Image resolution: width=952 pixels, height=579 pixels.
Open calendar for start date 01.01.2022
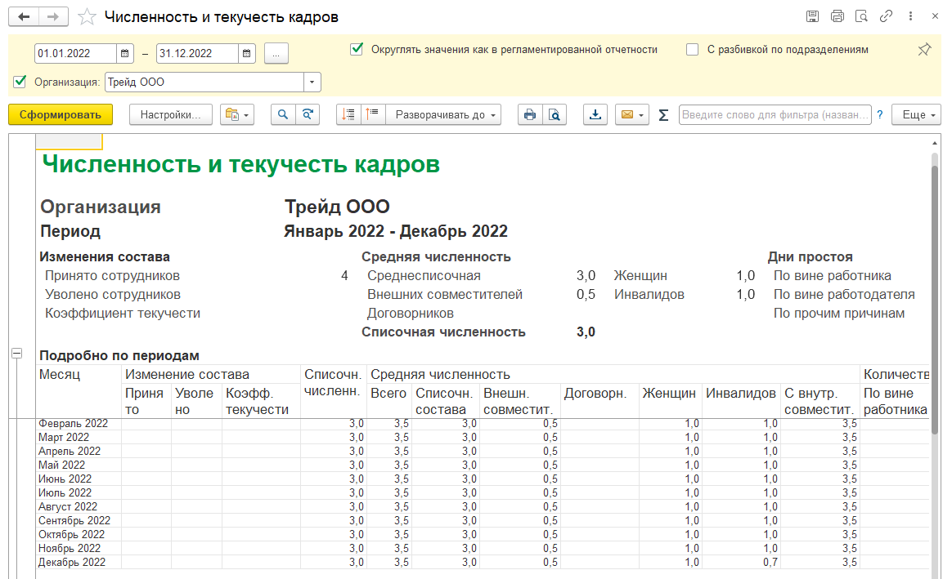[125, 53]
